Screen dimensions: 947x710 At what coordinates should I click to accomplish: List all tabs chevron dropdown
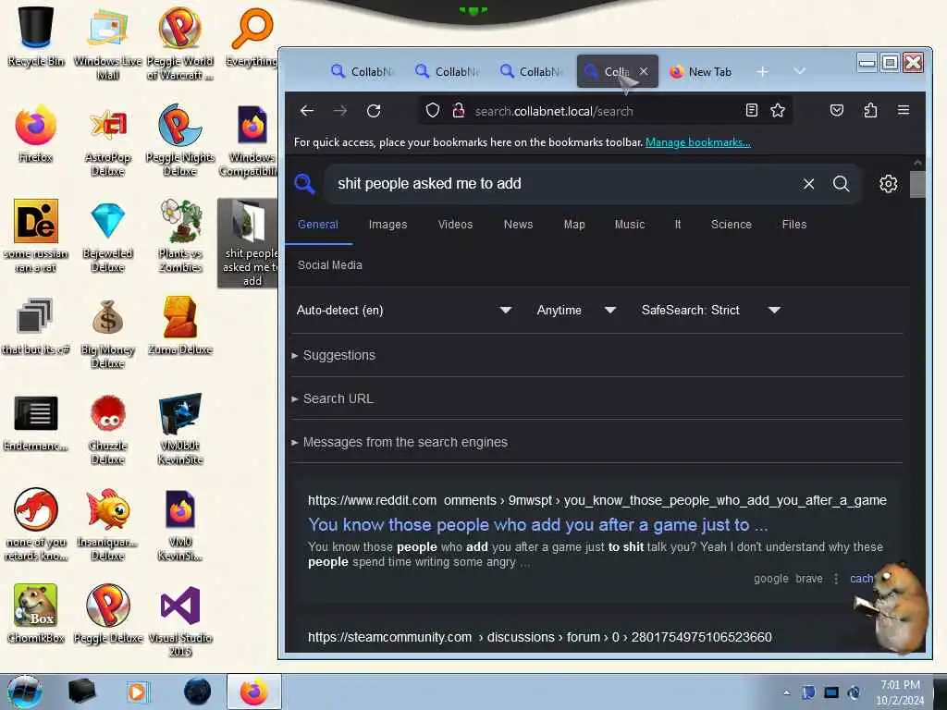coord(800,71)
